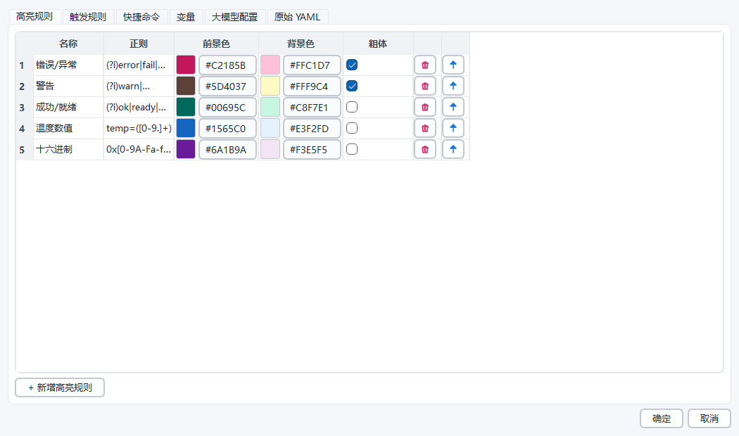Open background swatch for 温度数值 rule
The width and height of the screenshot is (739, 436).
tap(270, 128)
